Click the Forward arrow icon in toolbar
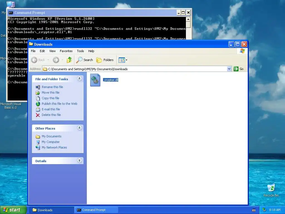 (x=56, y=60)
